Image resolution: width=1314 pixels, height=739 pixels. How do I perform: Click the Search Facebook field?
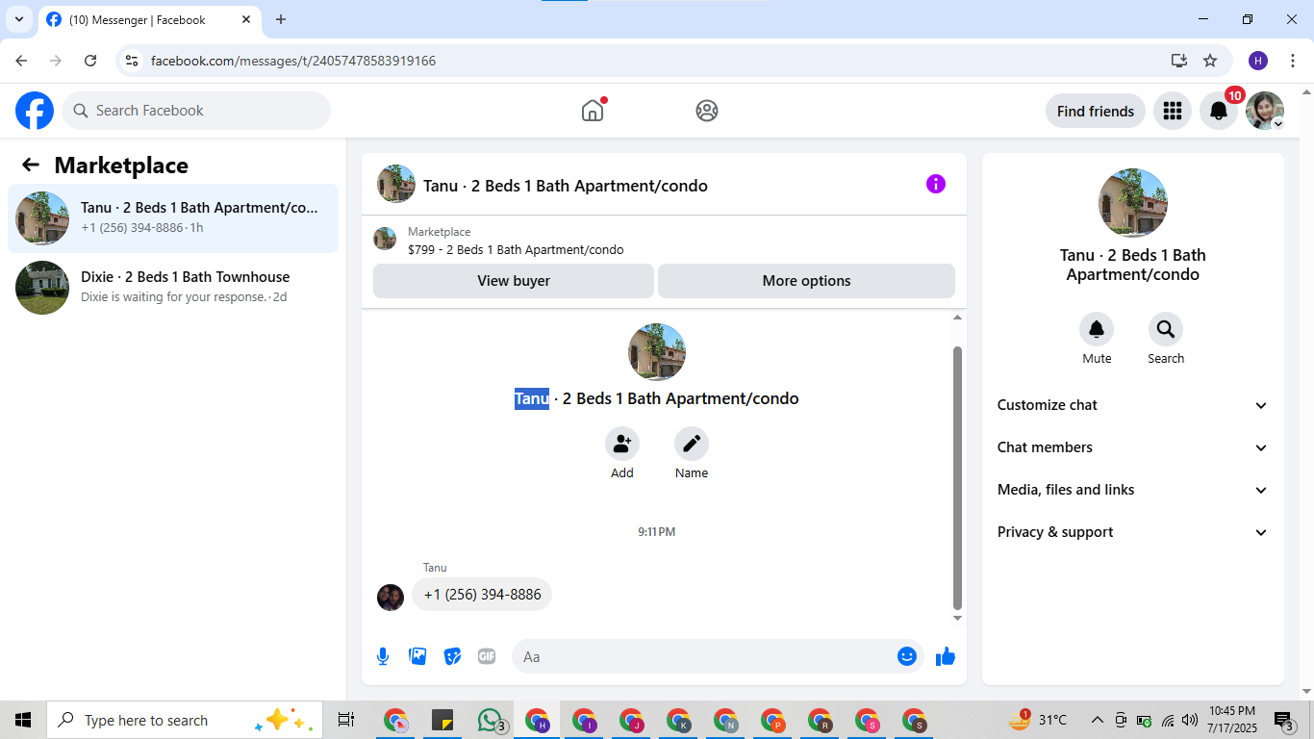coord(196,111)
